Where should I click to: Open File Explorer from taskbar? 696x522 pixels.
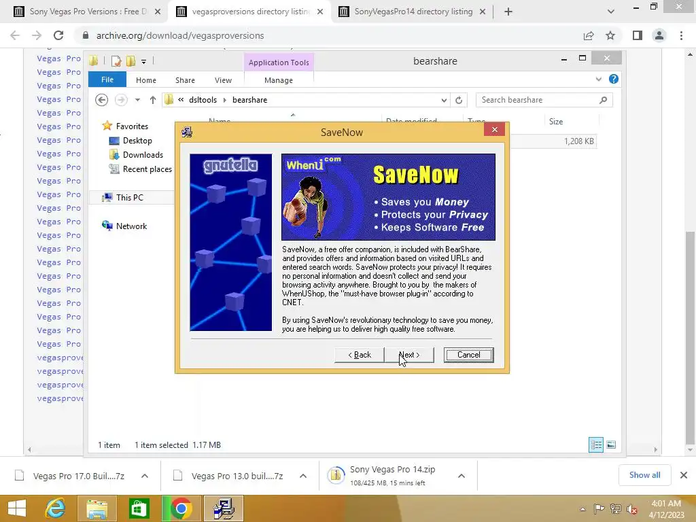97,508
